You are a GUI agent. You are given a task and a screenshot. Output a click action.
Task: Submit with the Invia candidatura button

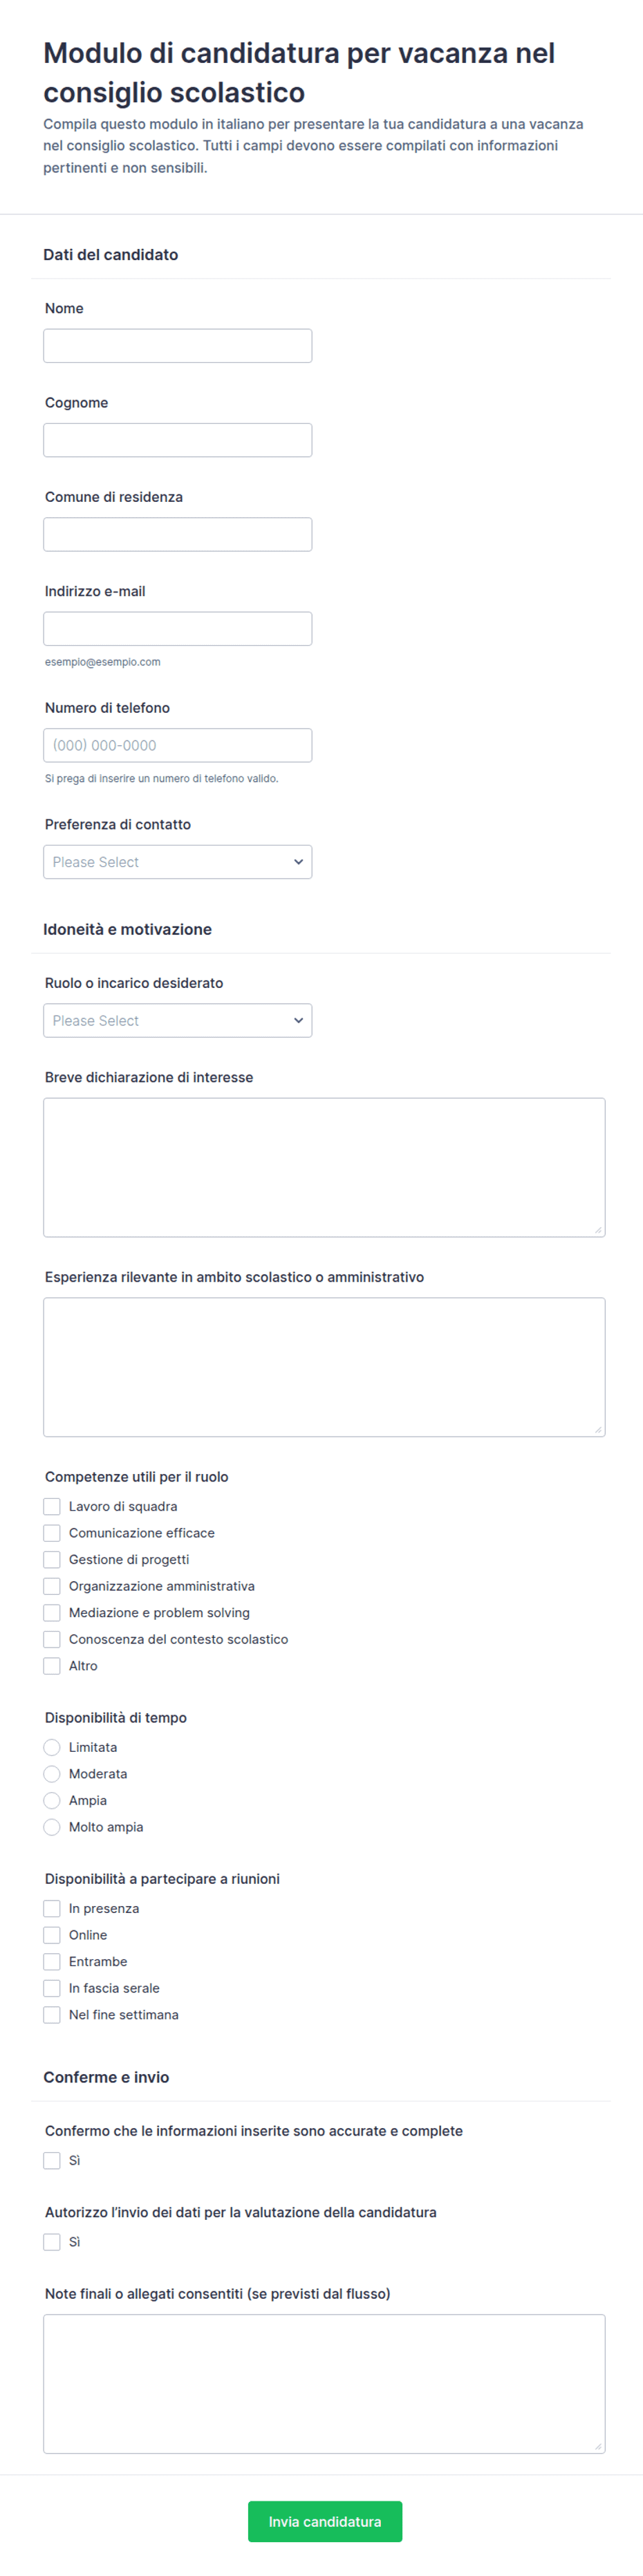(x=325, y=2521)
